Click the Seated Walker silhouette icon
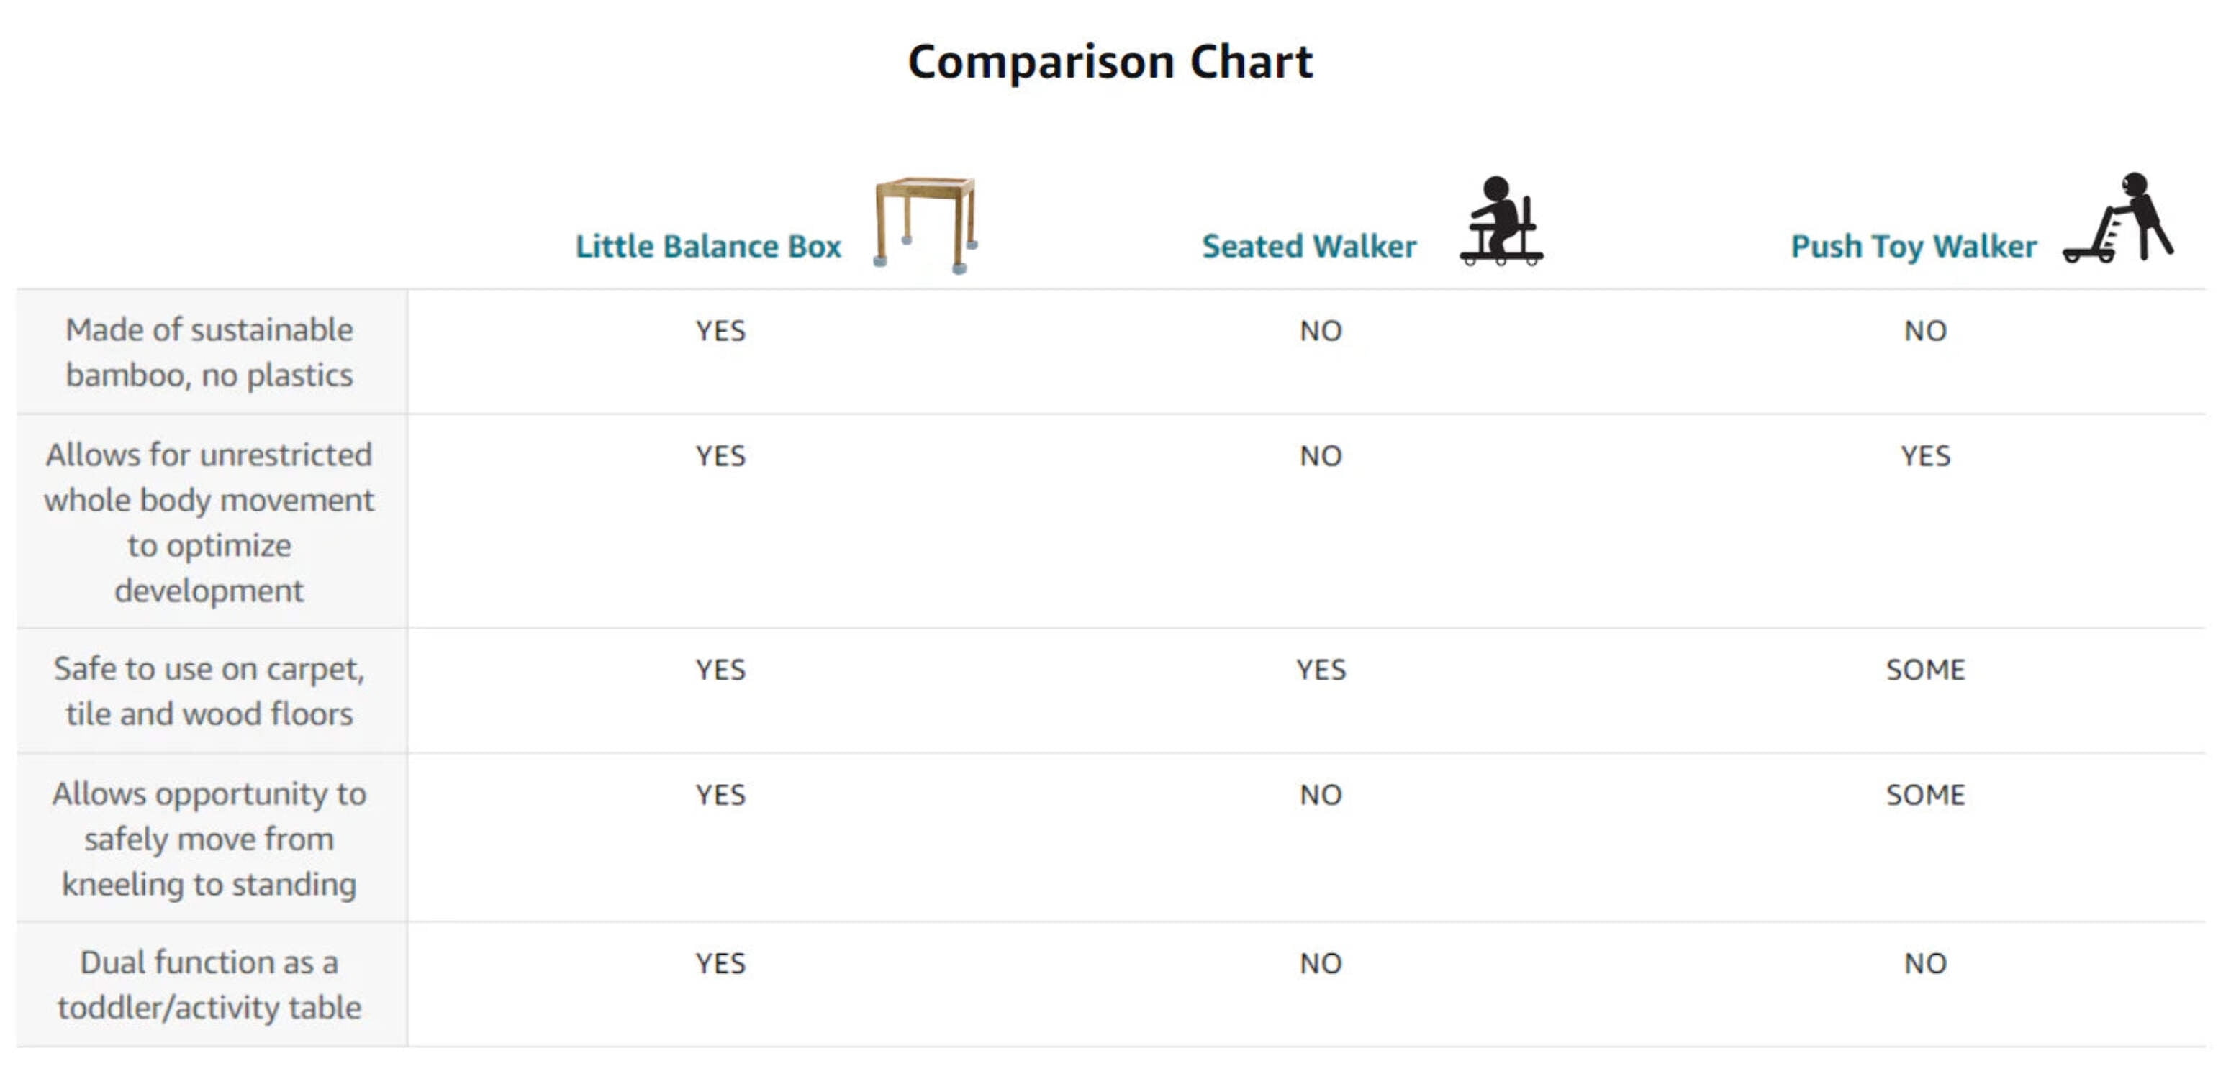 point(1501,221)
